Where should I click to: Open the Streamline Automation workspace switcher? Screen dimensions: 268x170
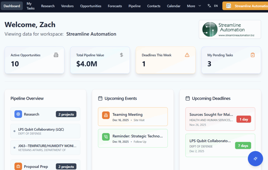pos(245,6)
